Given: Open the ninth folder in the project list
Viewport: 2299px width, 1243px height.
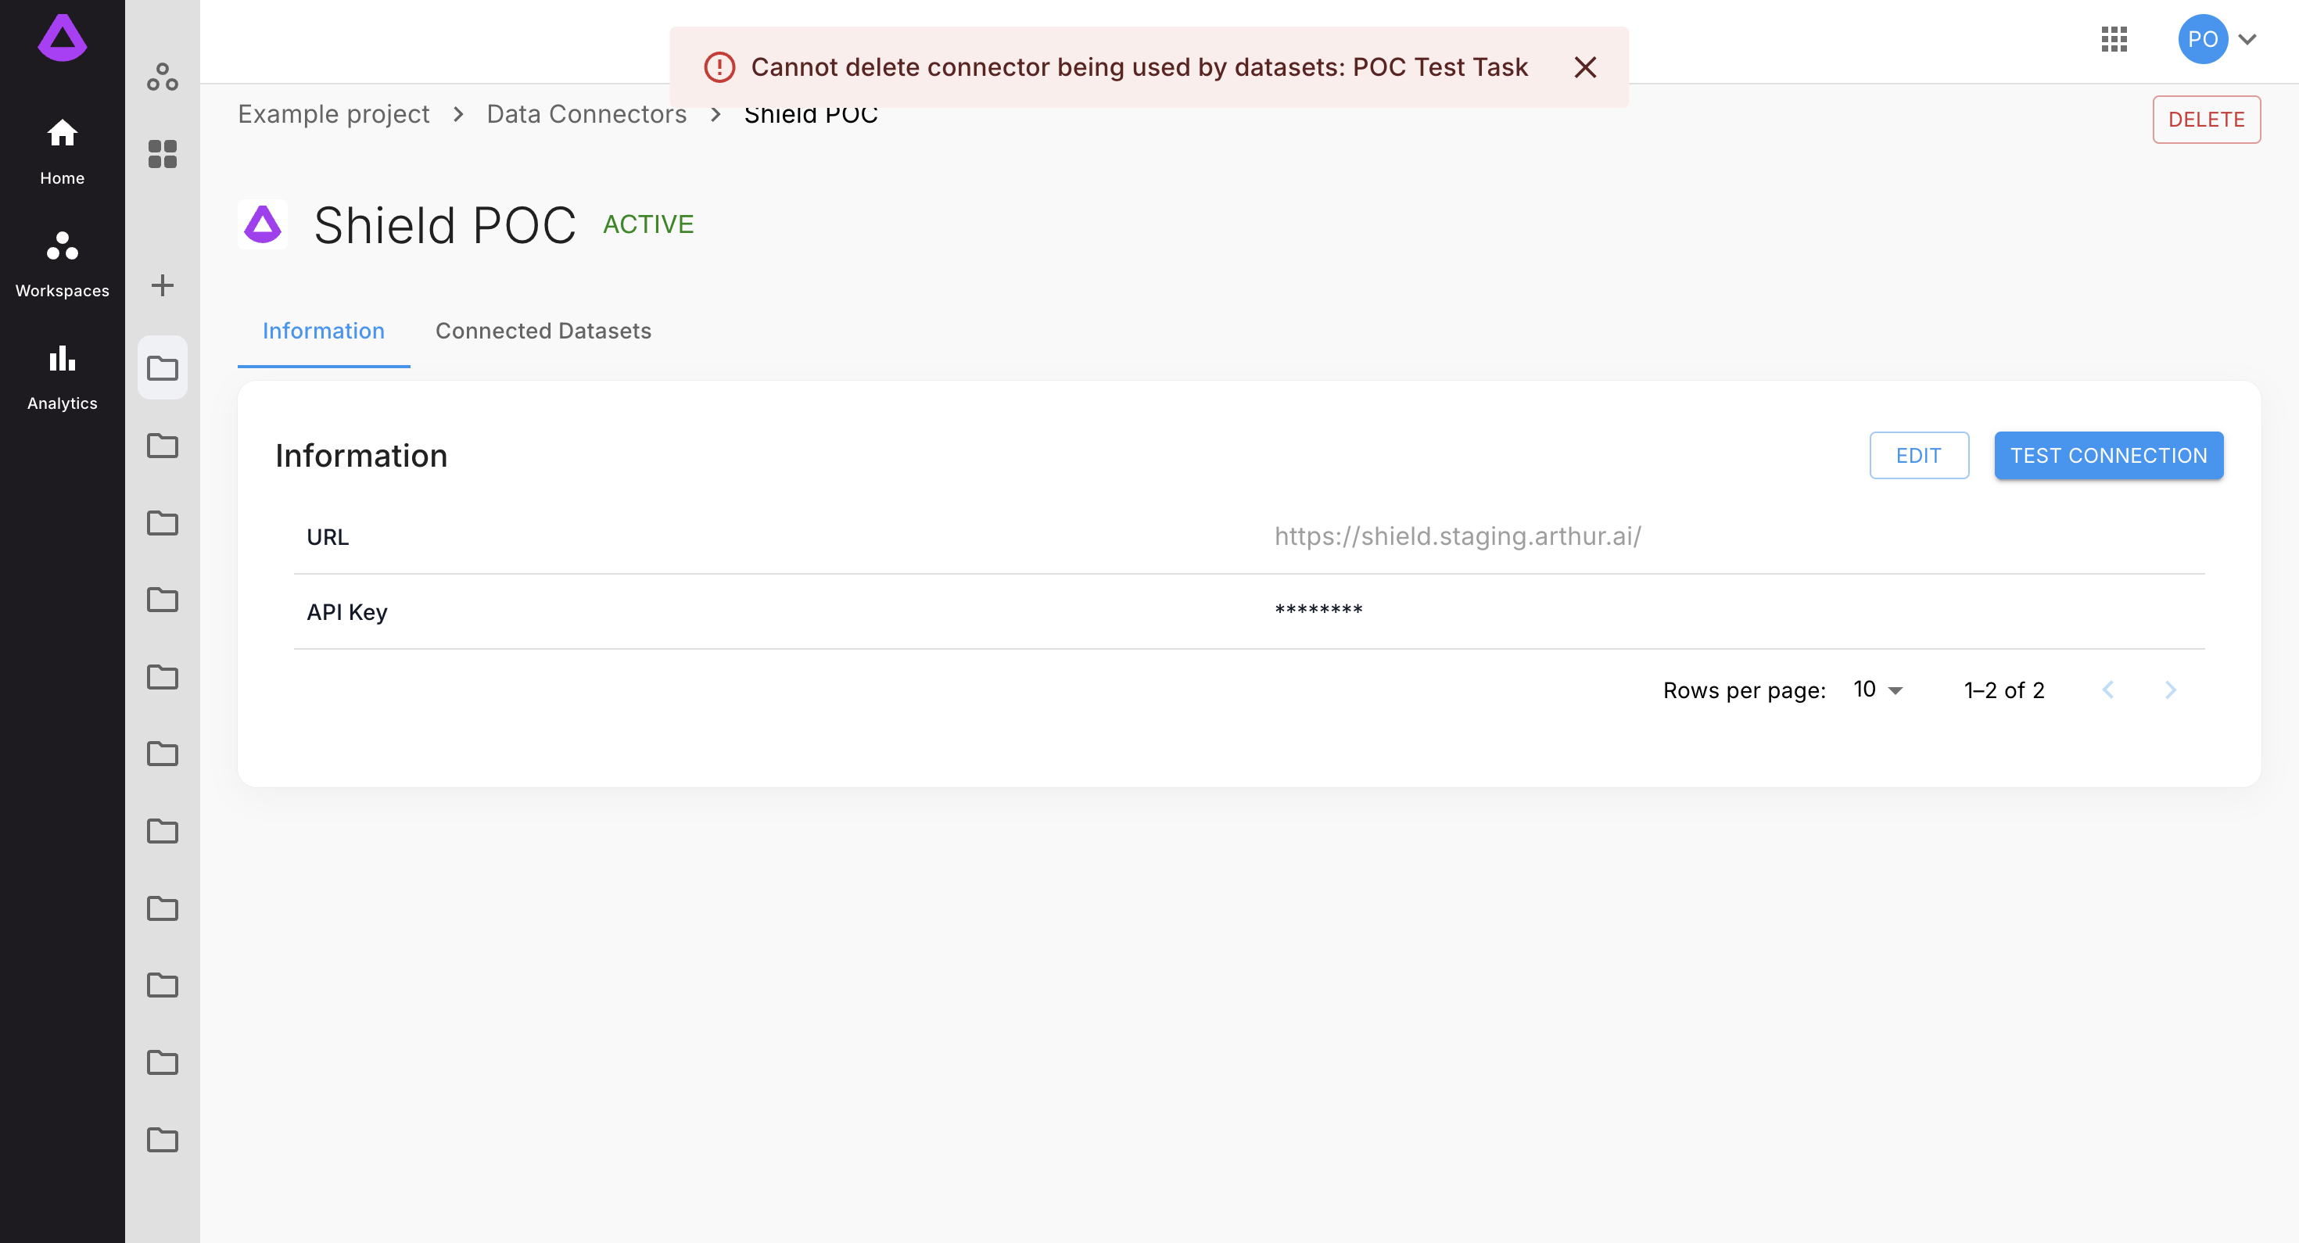Looking at the screenshot, I should tap(163, 984).
